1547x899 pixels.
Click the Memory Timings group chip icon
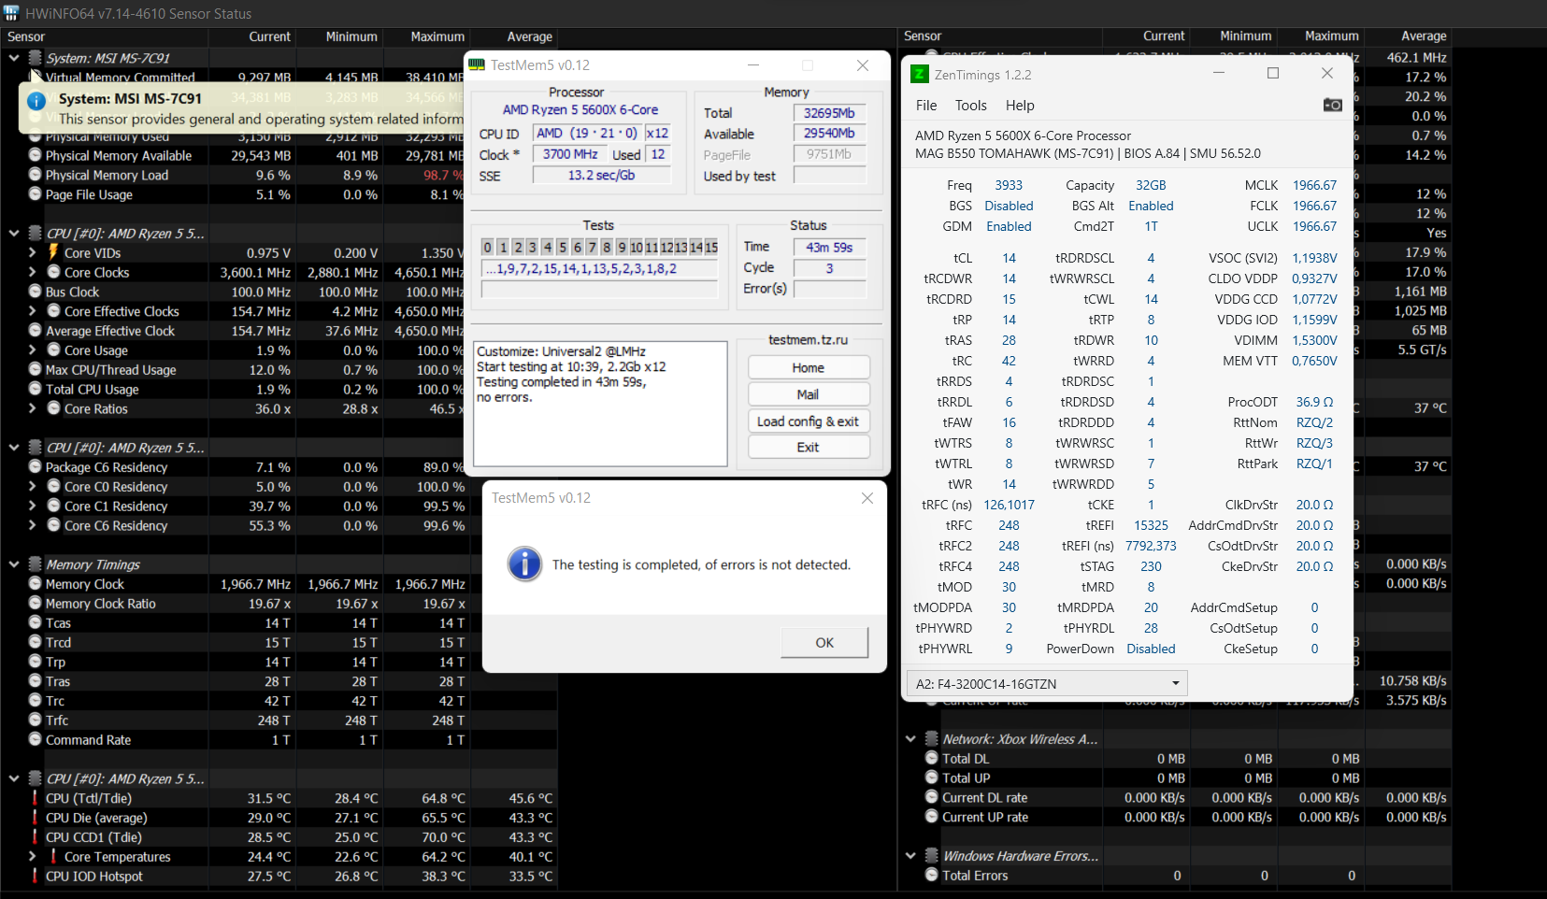tap(36, 564)
